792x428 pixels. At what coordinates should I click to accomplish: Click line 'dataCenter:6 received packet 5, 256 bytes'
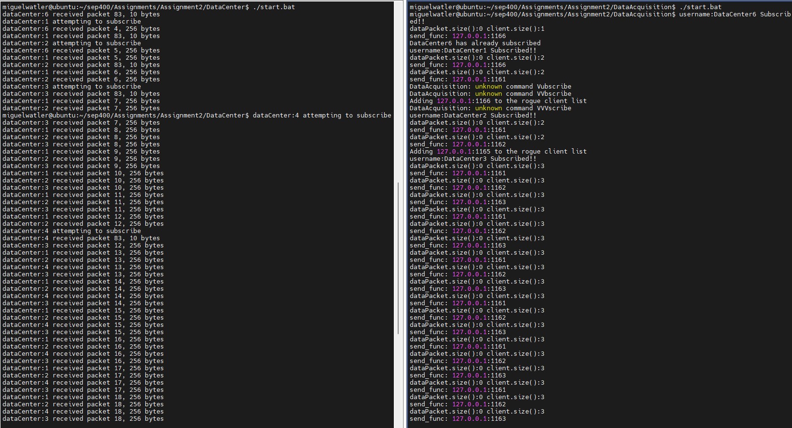(x=81, y=51)
